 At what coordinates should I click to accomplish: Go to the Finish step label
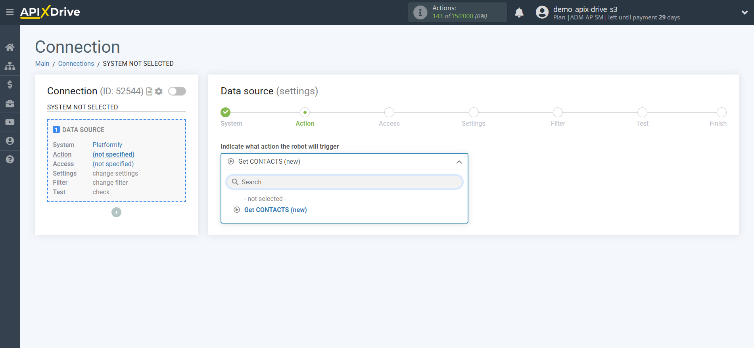718,124
